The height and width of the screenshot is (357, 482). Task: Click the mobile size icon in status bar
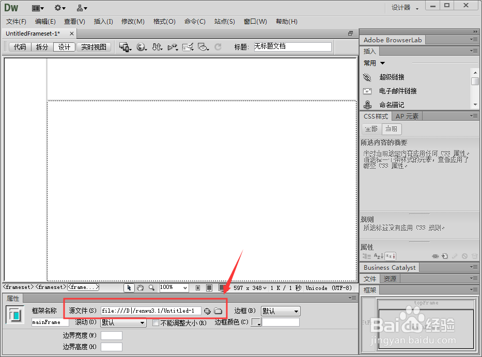click(x=198, y=288)
